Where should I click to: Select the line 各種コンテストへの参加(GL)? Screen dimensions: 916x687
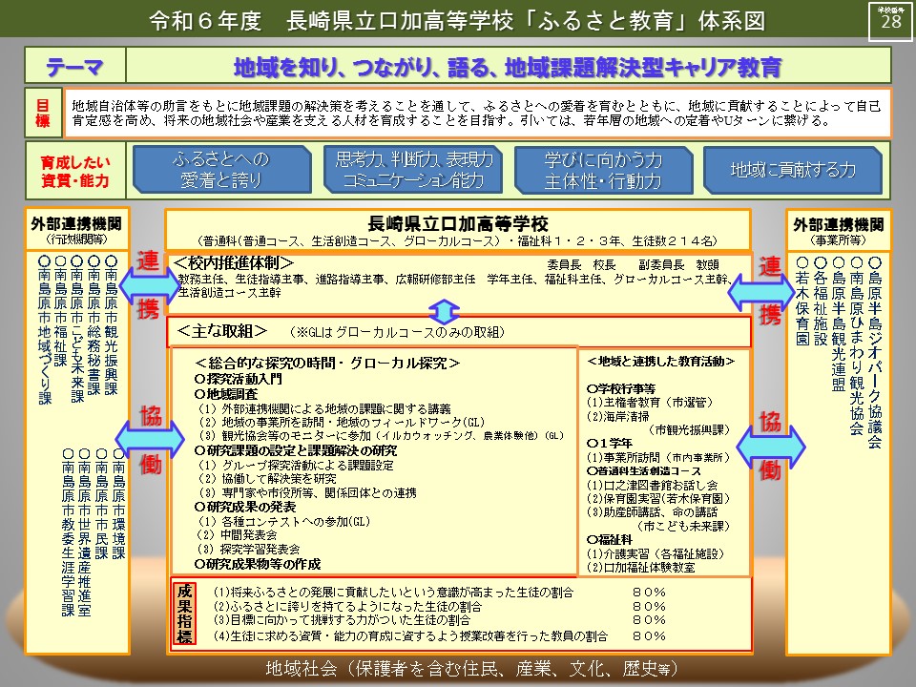284,521
